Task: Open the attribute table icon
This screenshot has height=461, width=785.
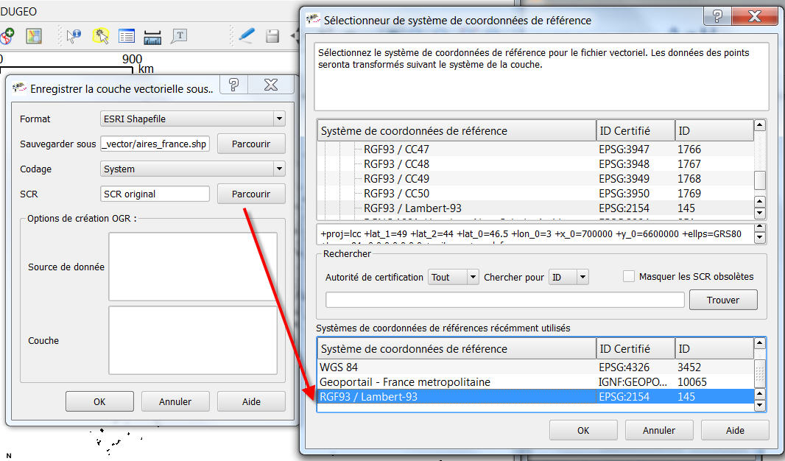Action: tap(127, 35)
